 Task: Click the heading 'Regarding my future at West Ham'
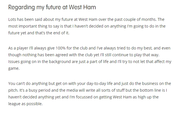[52, 7]
